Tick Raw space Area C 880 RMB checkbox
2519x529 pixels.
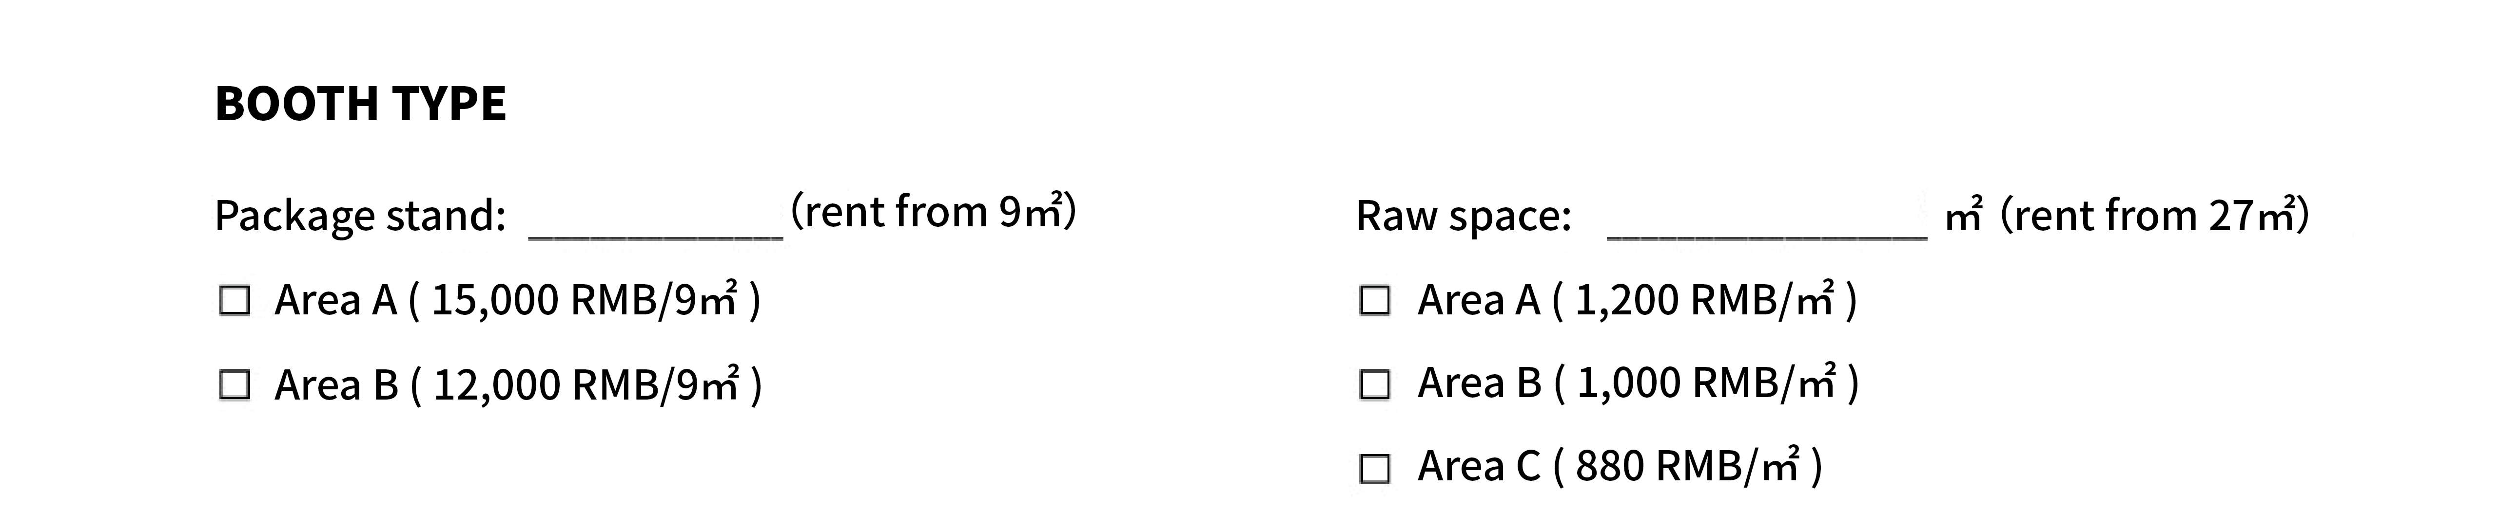[1375, 470]
